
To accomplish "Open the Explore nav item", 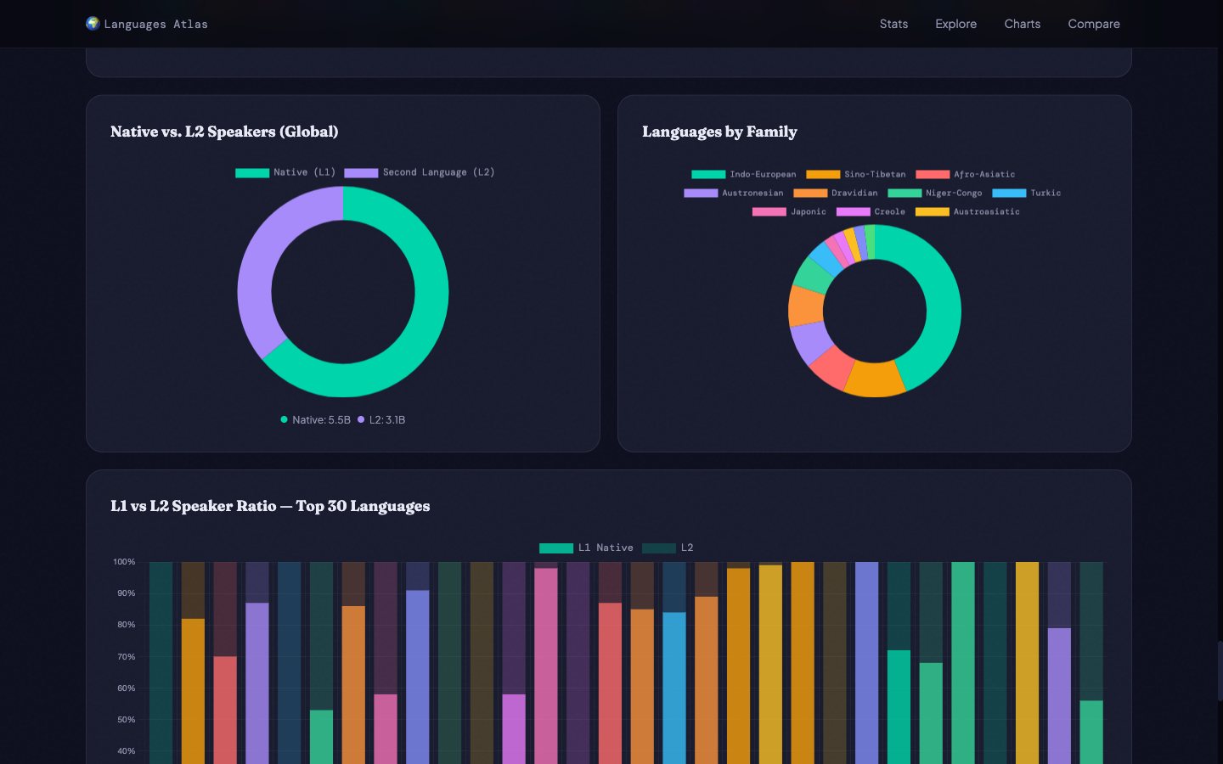I will coord(955,24).
